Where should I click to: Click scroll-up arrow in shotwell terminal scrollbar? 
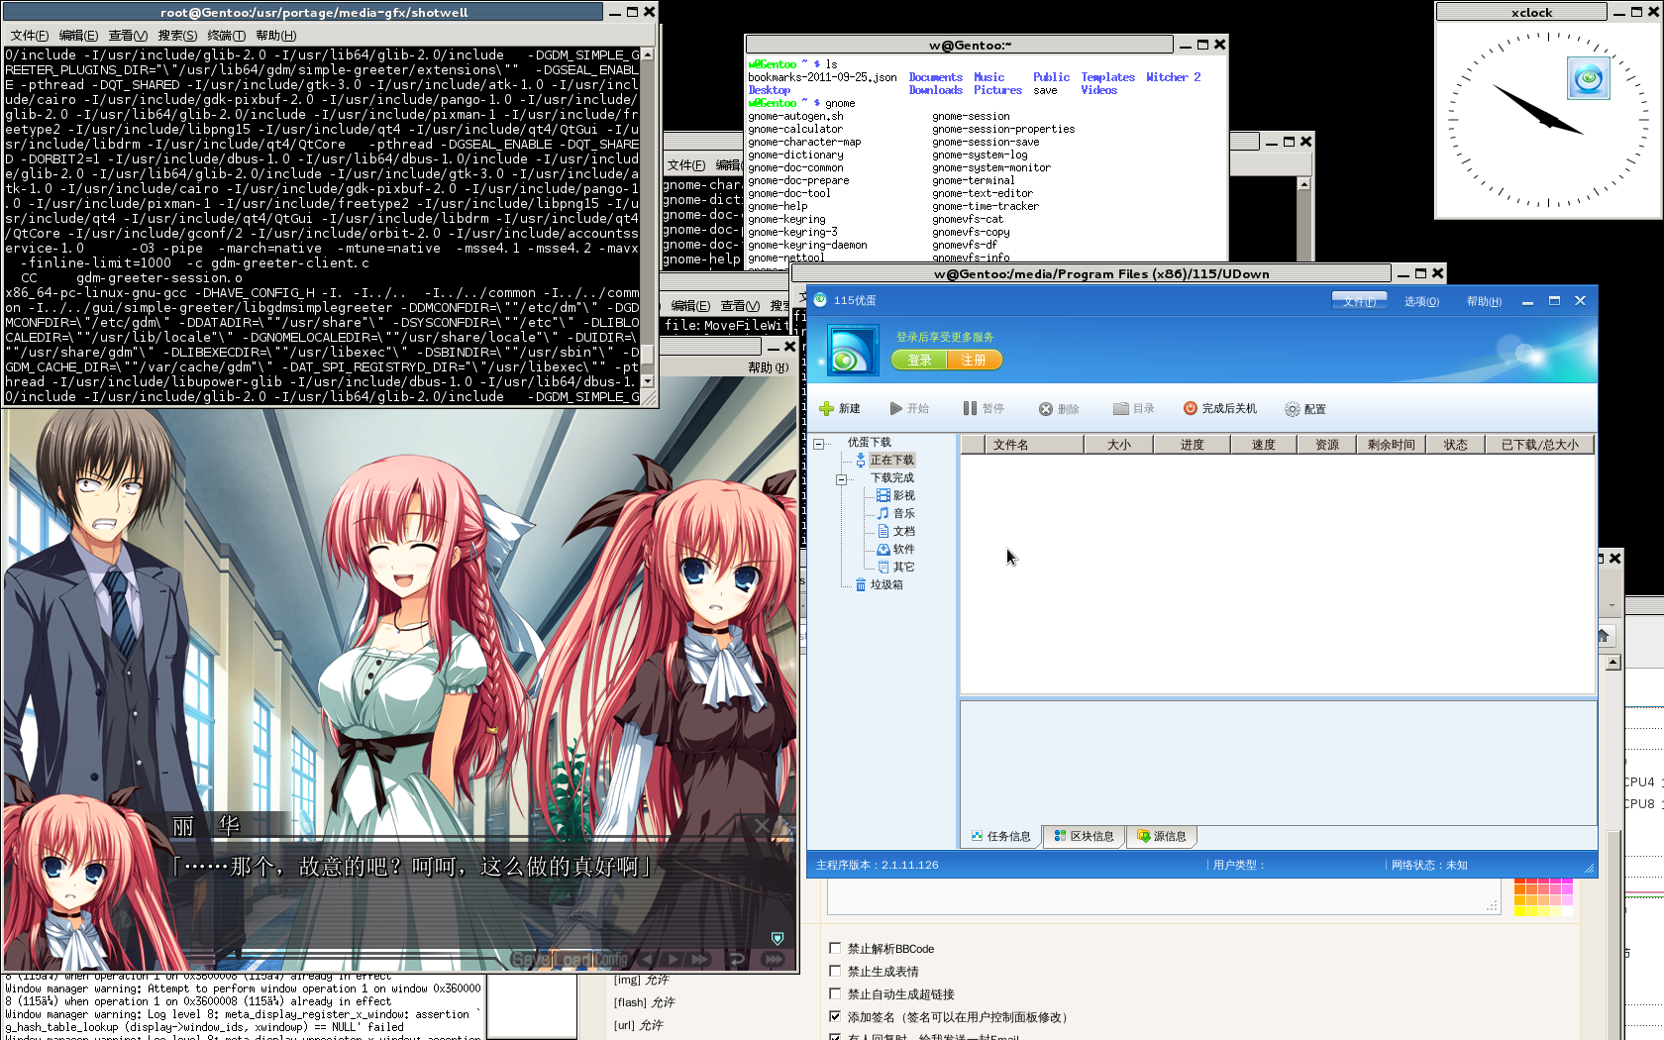(647, 54)
